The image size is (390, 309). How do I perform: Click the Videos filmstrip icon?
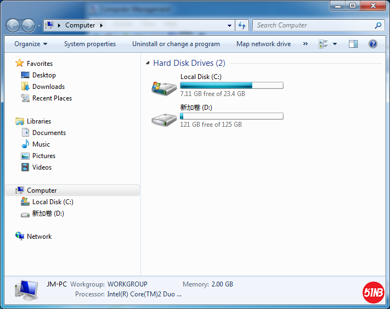pyautogui.click(x=25, y=167)
